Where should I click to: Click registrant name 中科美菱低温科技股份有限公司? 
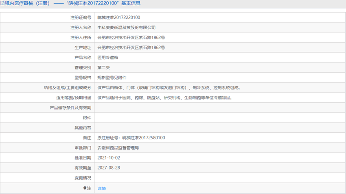[x=127, y=28]
